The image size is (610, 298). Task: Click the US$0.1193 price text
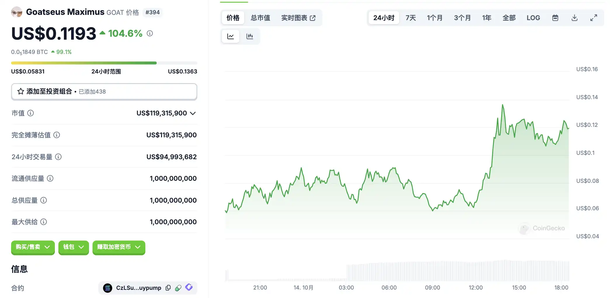point(54,34)
